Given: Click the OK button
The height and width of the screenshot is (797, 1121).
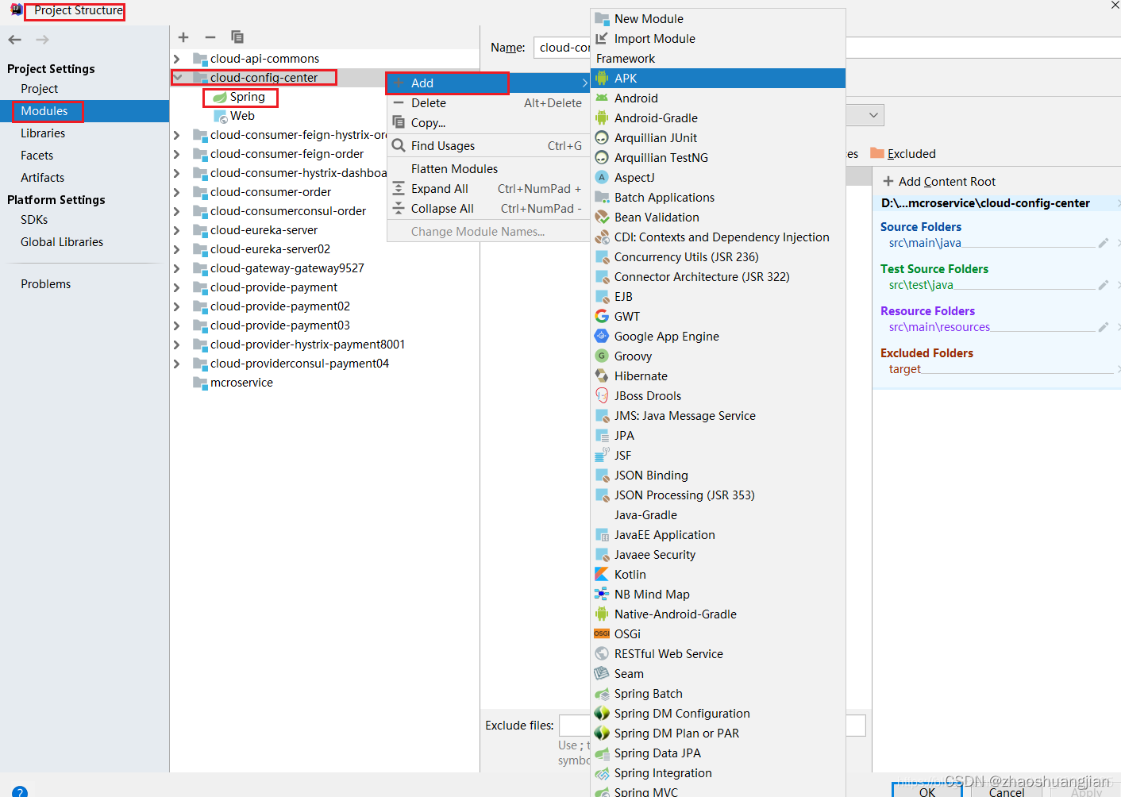Looking at the screenshot, I should click(x=926, y=791).
